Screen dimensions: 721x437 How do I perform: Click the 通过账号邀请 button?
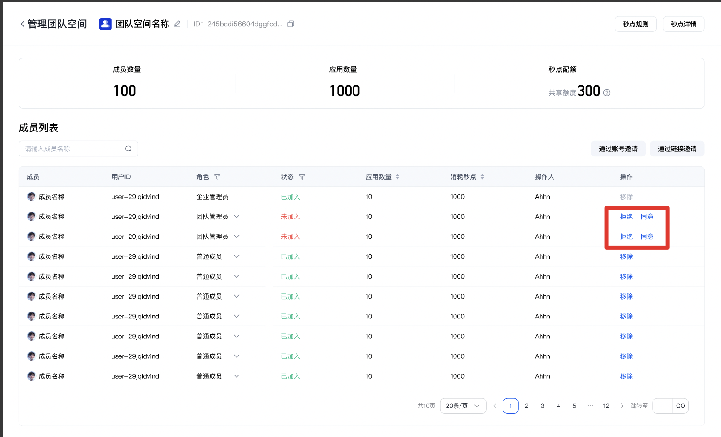(x=618, y=149)
